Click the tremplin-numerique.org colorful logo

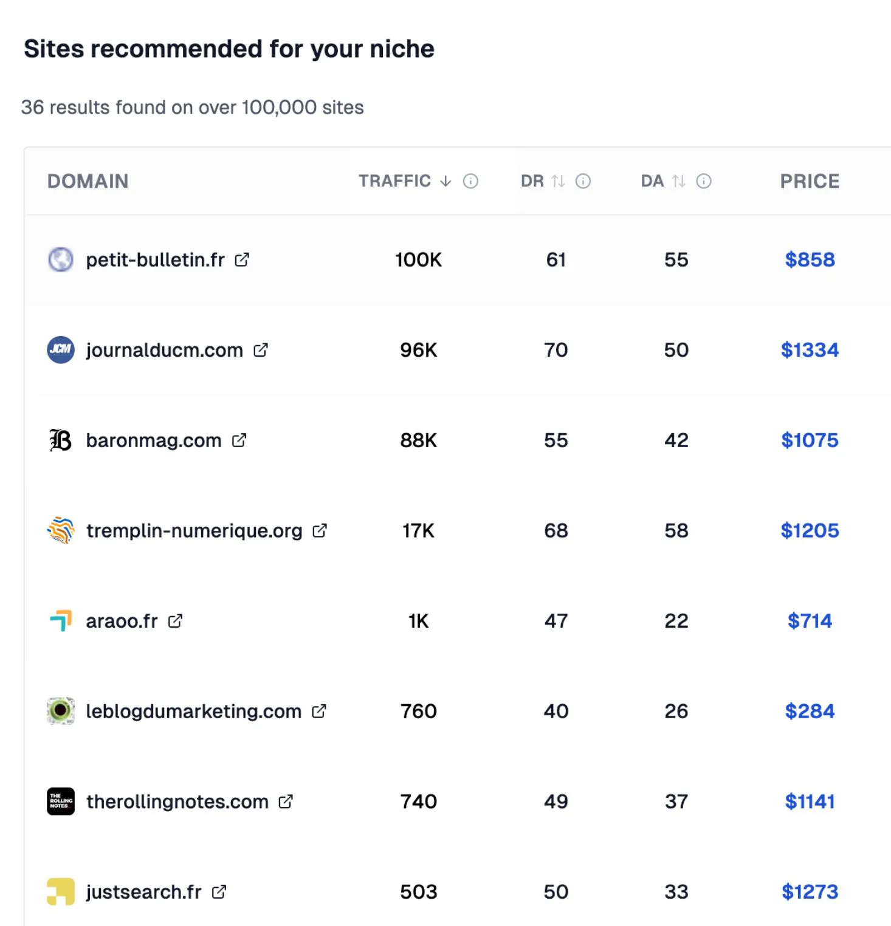[x=60, y=530]
